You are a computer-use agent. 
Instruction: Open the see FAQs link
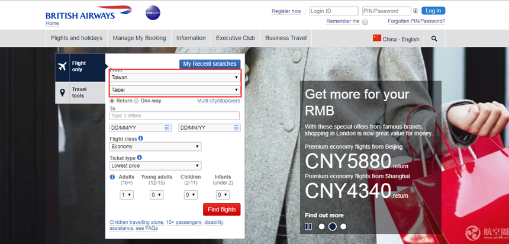tap(147, 228)
